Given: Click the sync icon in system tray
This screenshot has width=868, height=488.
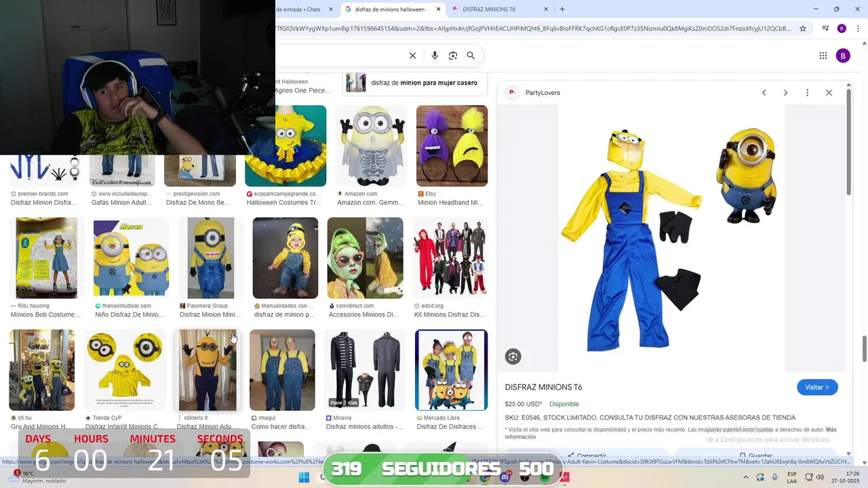Looking at the screenshot, I should 760,477.
